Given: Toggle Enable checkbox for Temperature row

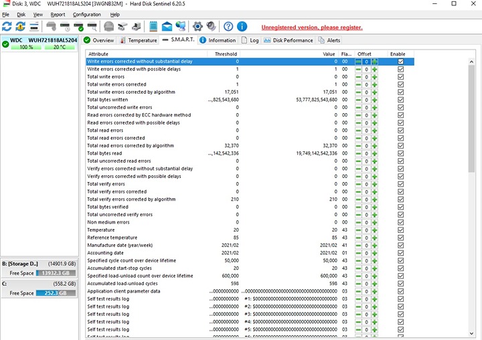Looking at the screenshot, I should (x=400, y=230).
